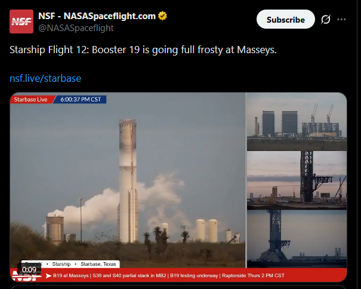This screenshot has height=289, width=361.
Task: Click the Starbase Live red banner
Action: [x=31, y=99]
